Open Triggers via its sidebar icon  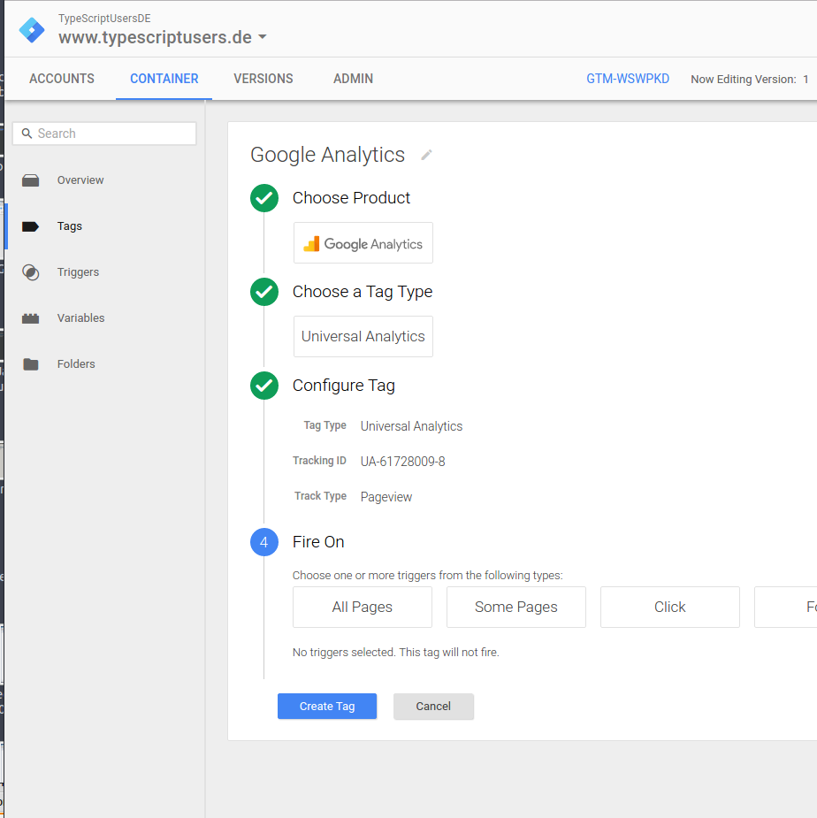(x=30, y=272)
